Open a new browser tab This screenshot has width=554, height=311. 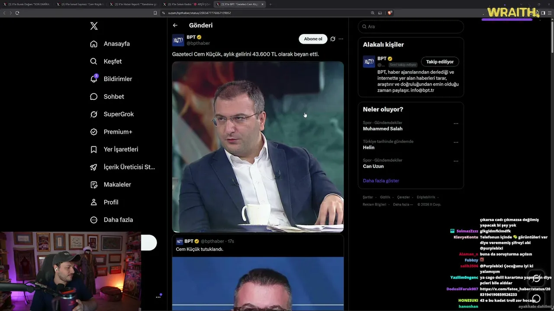[x=271, y=4]
